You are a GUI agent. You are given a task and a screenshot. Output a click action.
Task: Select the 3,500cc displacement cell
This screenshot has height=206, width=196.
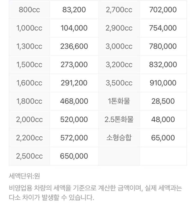[119, 83]
